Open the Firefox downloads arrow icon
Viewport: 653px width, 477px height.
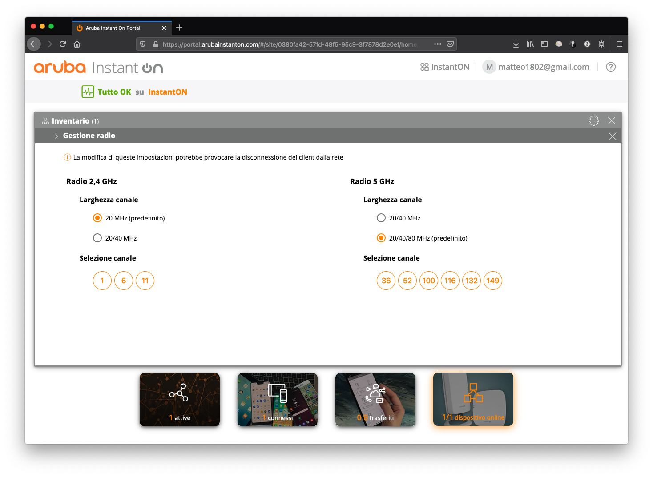tap(516, 44)
